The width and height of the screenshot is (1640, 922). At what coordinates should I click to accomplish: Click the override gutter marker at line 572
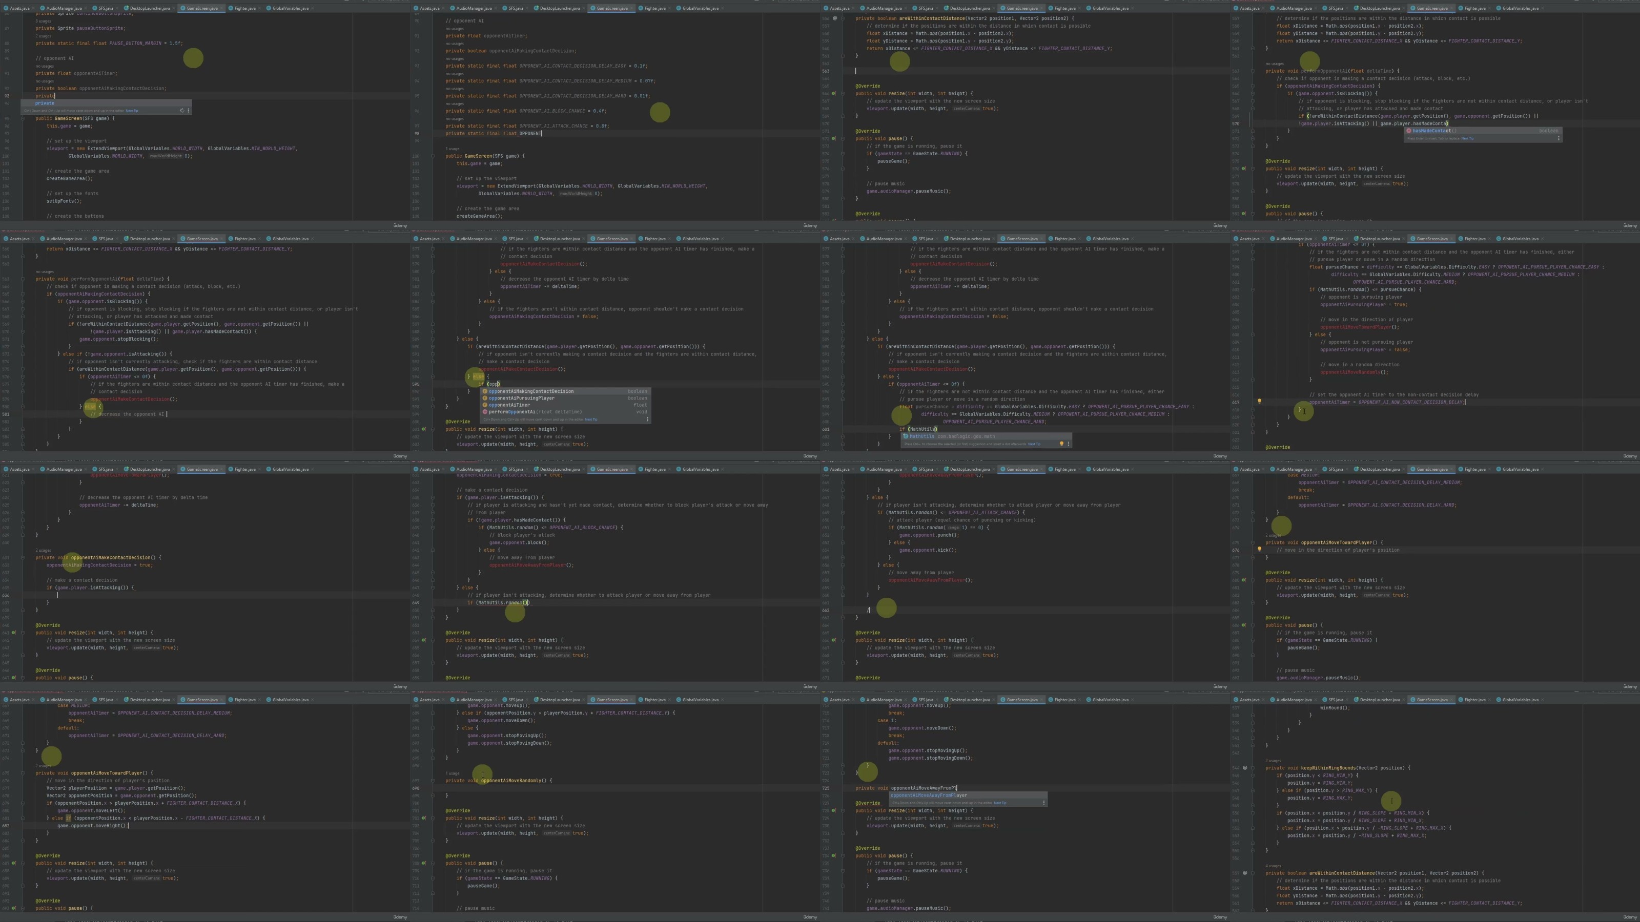834,139
